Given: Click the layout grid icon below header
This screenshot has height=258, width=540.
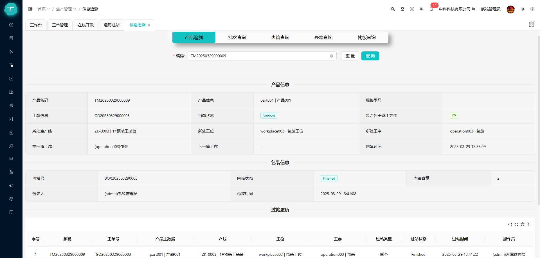Looking at the screenshot, I should 531,24.
